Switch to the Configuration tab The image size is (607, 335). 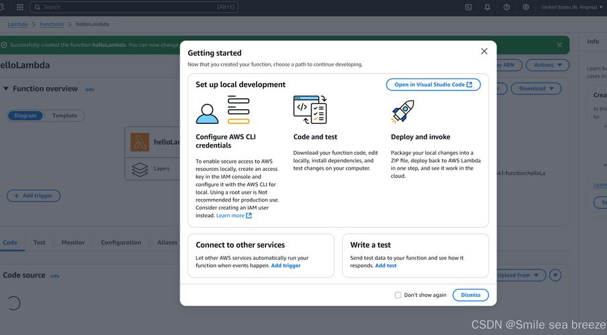pos(121,243)
